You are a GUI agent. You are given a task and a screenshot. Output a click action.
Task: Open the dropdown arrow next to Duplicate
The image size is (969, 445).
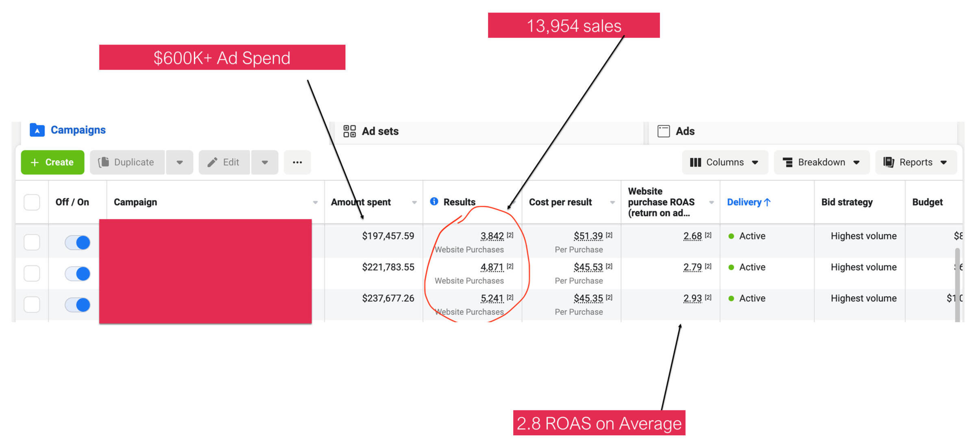(x=179, y=162)
